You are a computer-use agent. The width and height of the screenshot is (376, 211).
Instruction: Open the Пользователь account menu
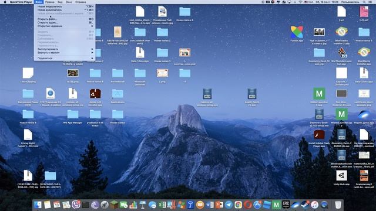click(350, 2)
